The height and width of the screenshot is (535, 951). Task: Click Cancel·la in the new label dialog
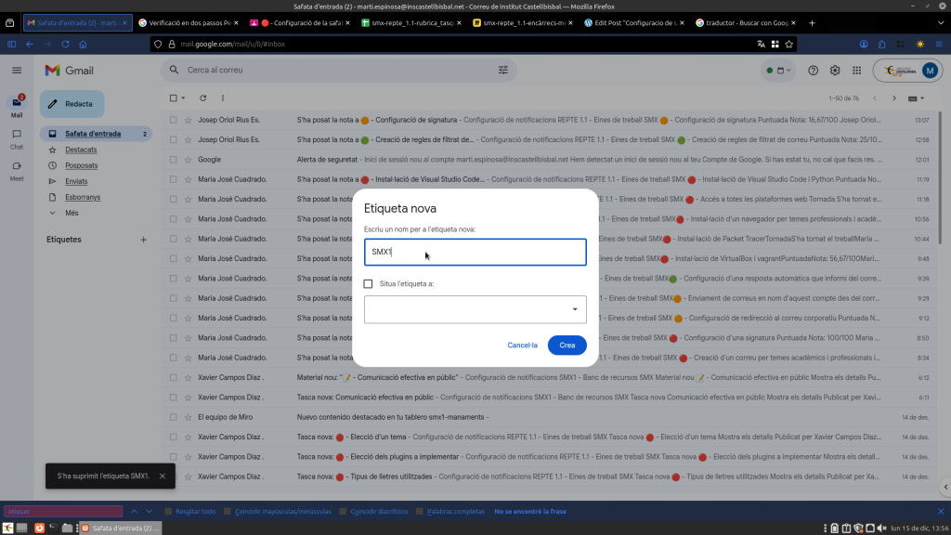522,345
